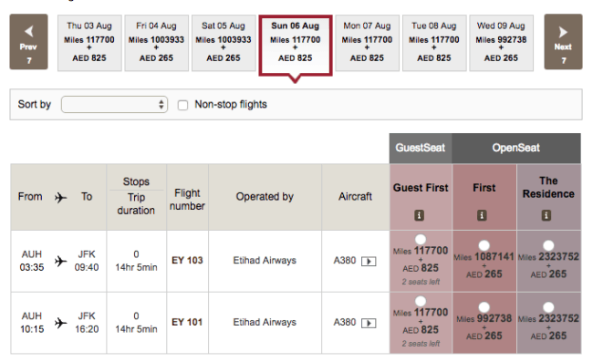This screenshot has height=362, width=593.
Task: Open the Sort by dropdown
Action: click(114, 105)
